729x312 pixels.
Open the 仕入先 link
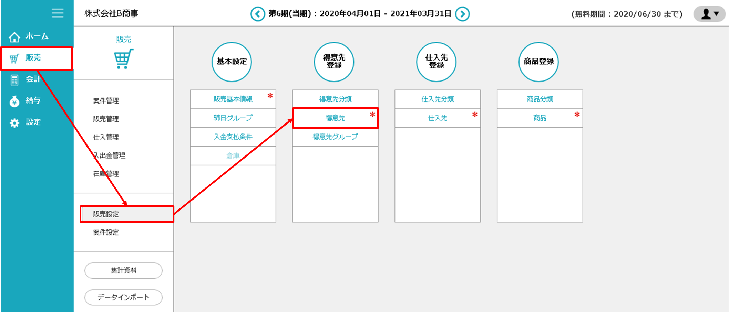pos(437,118)
